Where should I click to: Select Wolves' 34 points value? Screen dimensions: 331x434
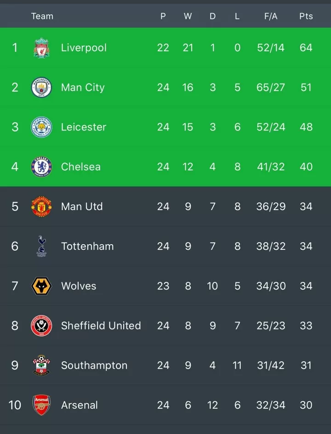[306, 286]
